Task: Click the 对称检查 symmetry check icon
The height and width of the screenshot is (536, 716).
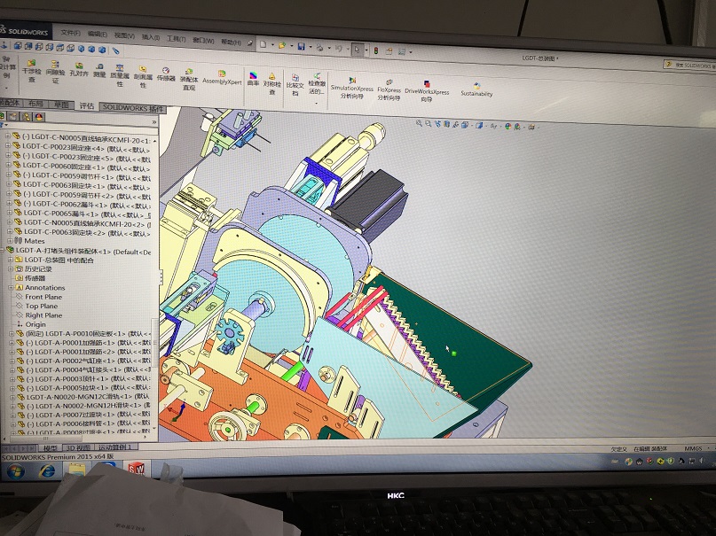Action: coord(271,81)
